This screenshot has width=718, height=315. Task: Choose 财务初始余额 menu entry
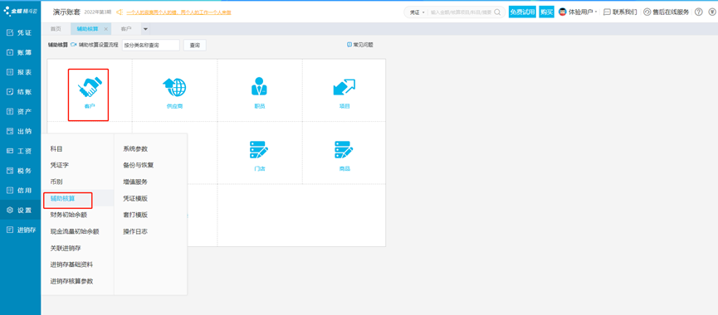tap(69, 215)
